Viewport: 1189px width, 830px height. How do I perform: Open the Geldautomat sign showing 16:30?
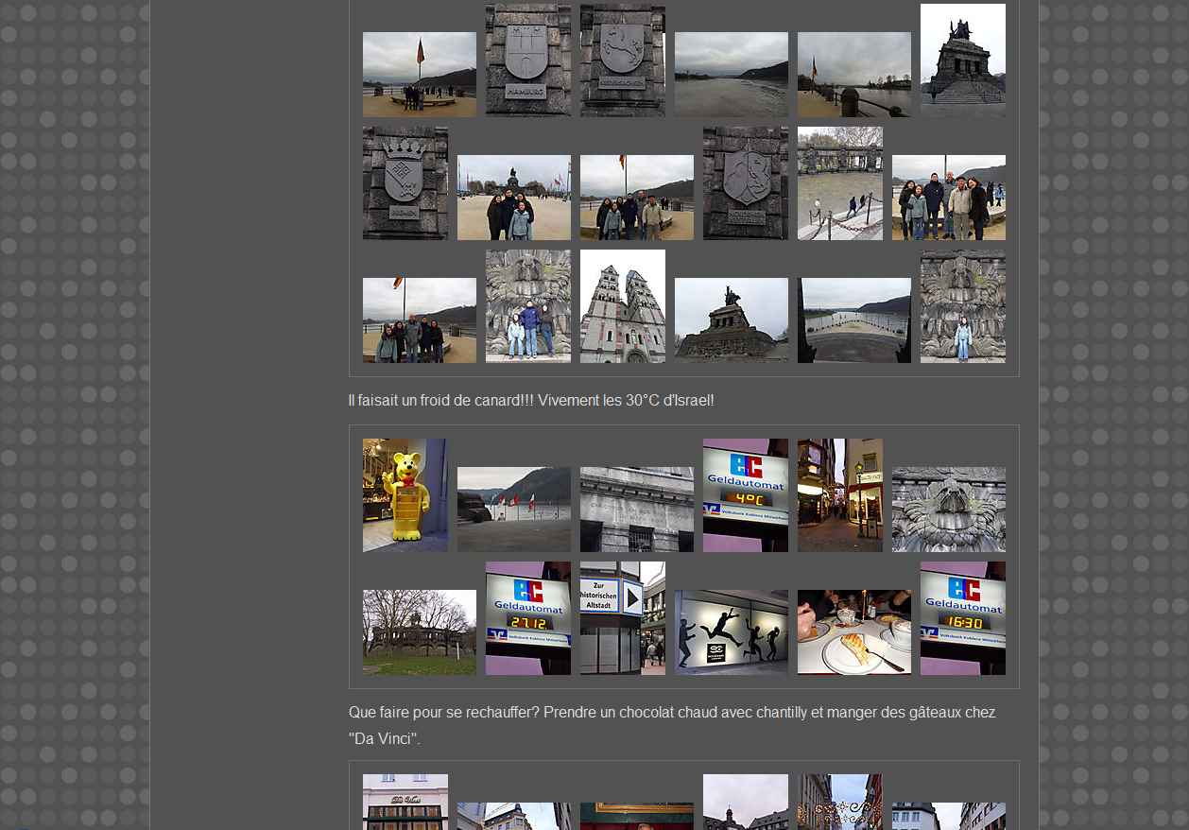point(962,618)
